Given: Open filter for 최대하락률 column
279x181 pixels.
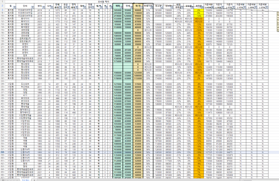Looking at the screenshot, I should coord(182,7).
